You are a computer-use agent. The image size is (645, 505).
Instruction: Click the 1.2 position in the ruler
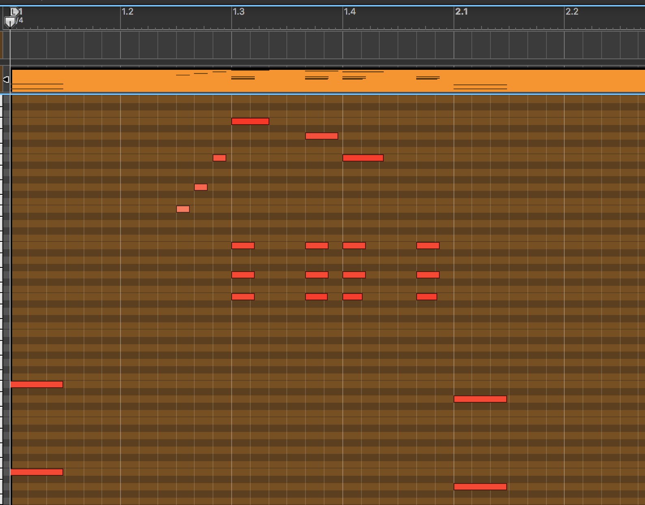click(x=127, y=12)
